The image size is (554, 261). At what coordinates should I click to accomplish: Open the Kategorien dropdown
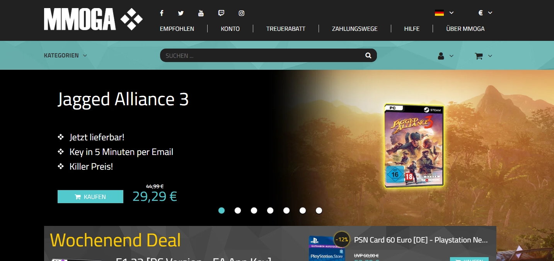pyautogui.click(x=65, y=56)
